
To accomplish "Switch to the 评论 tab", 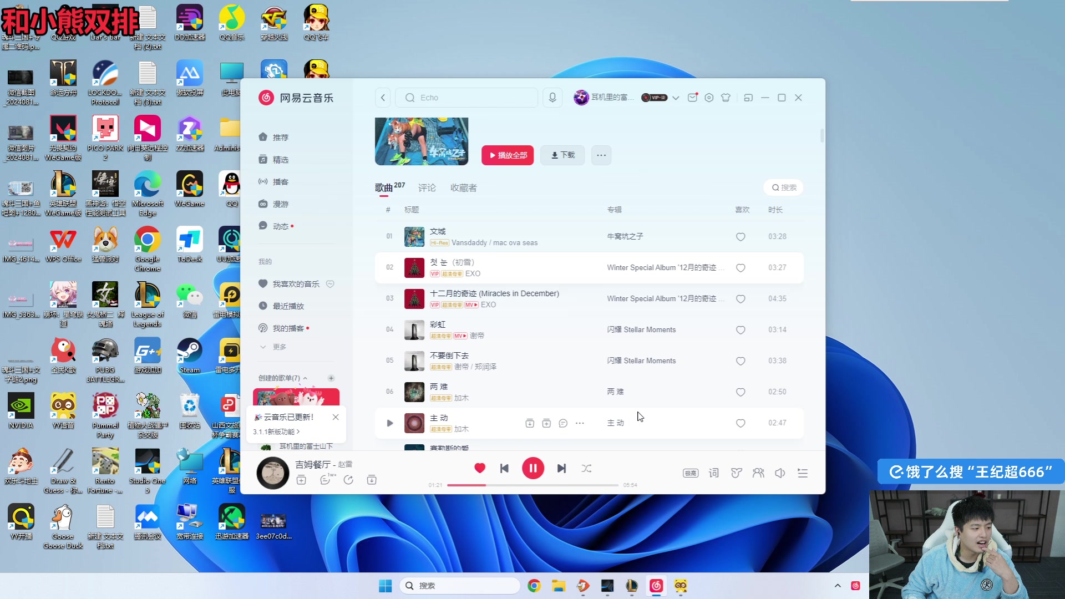I will pyautogui.click(x=427, y=187).
